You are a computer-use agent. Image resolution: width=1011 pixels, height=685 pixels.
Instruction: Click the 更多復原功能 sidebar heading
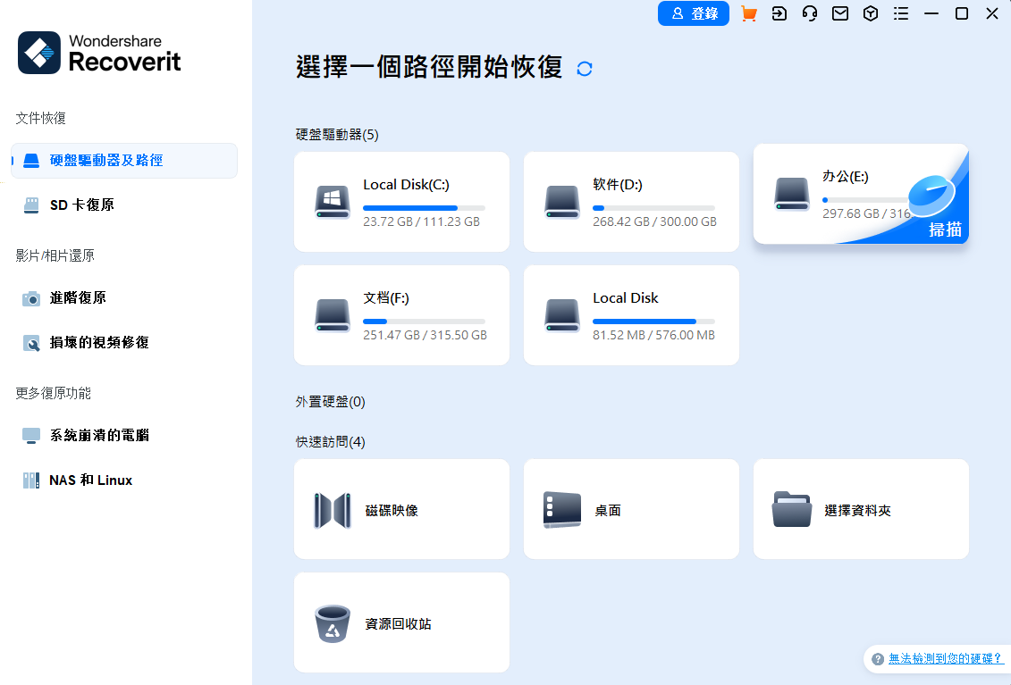pyautogui.click(x=53, y=393)
